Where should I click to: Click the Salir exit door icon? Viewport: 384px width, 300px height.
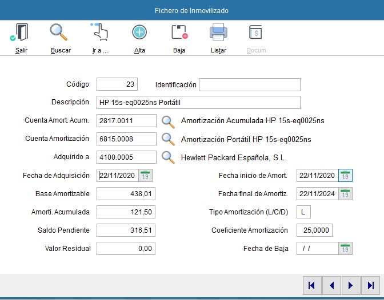pyautogui.click(x=21, y=33)
